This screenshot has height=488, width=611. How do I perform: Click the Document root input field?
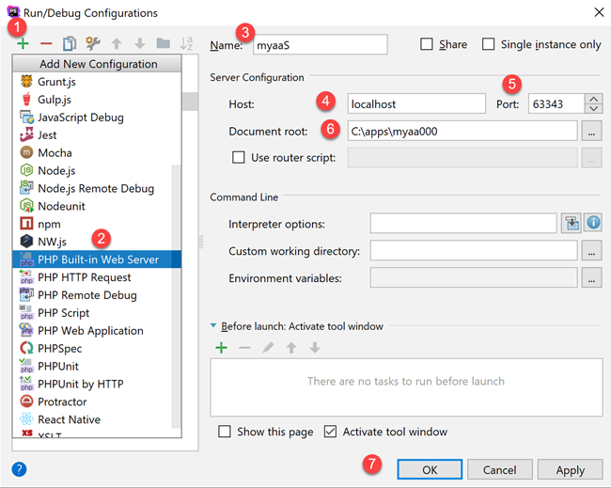point(462,131)
